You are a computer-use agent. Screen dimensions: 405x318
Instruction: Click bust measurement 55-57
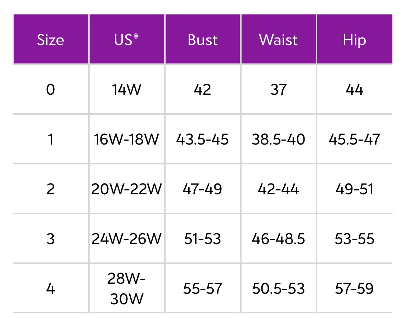(x=202, y=288)
